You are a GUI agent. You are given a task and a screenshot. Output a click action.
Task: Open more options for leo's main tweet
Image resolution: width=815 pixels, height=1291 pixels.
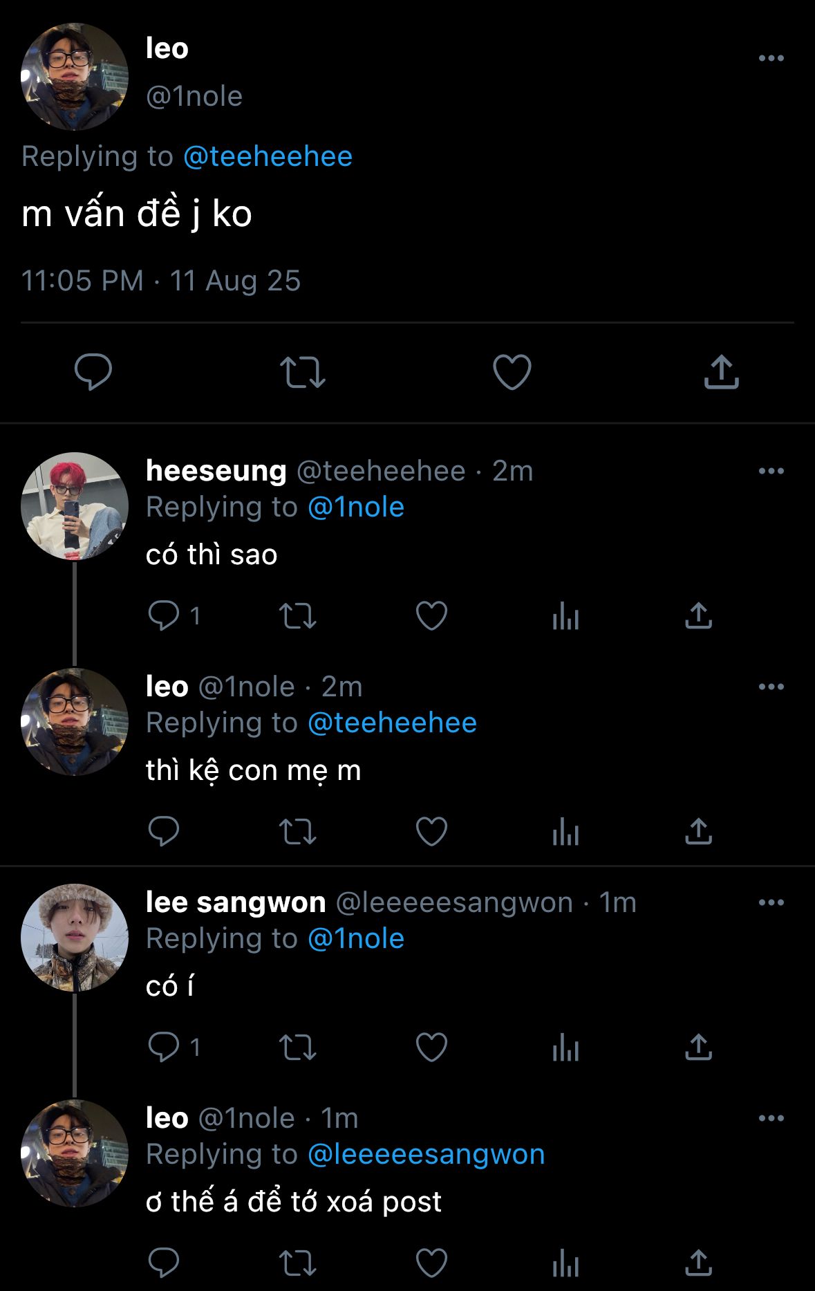click(x=771, y=58)
